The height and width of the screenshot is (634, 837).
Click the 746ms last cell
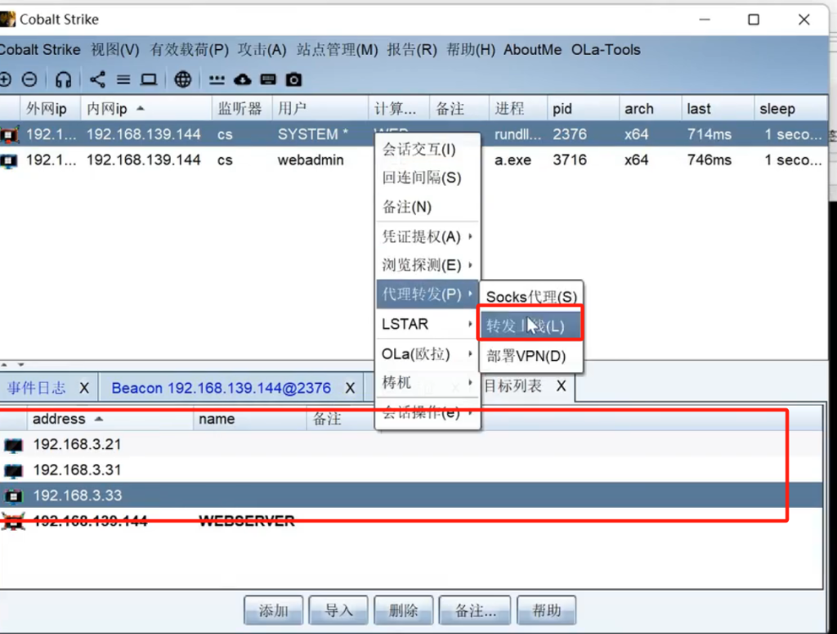(709, 160)
